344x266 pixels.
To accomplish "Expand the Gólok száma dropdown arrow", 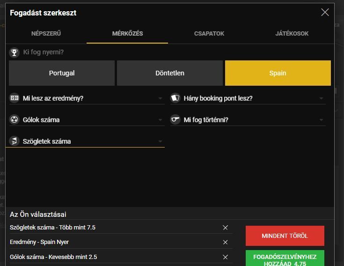I will (161, 120).
